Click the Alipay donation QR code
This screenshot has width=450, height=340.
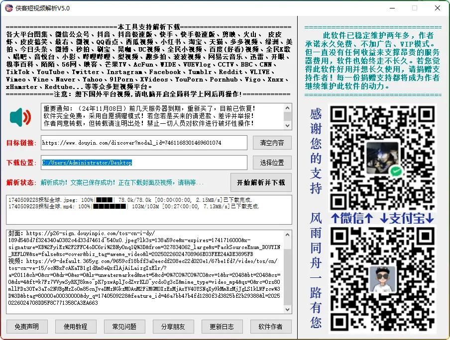[x=382, y=279]
